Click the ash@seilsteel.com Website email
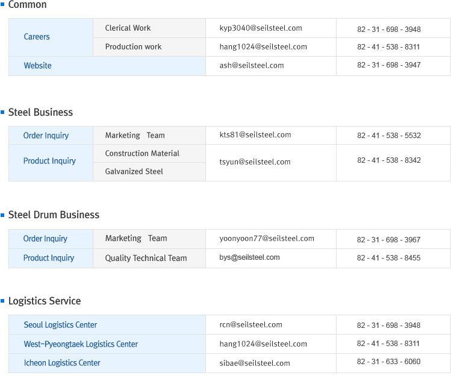Image resolution: width=451 pixels, height=384 pixels. [x=252, y=66]
